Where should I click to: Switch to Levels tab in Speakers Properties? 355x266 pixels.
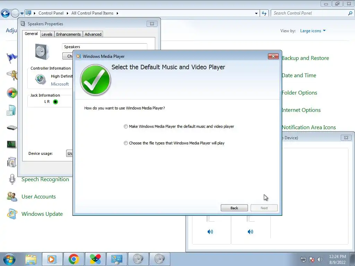pyautogui.click(x=47, y=34)
